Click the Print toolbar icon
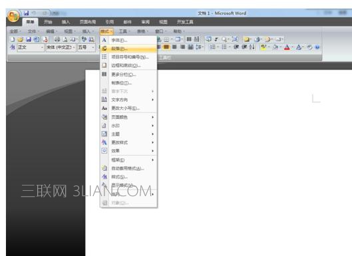Screen dimensions: 352x256 pyautogui.click(x=57, y=39)
